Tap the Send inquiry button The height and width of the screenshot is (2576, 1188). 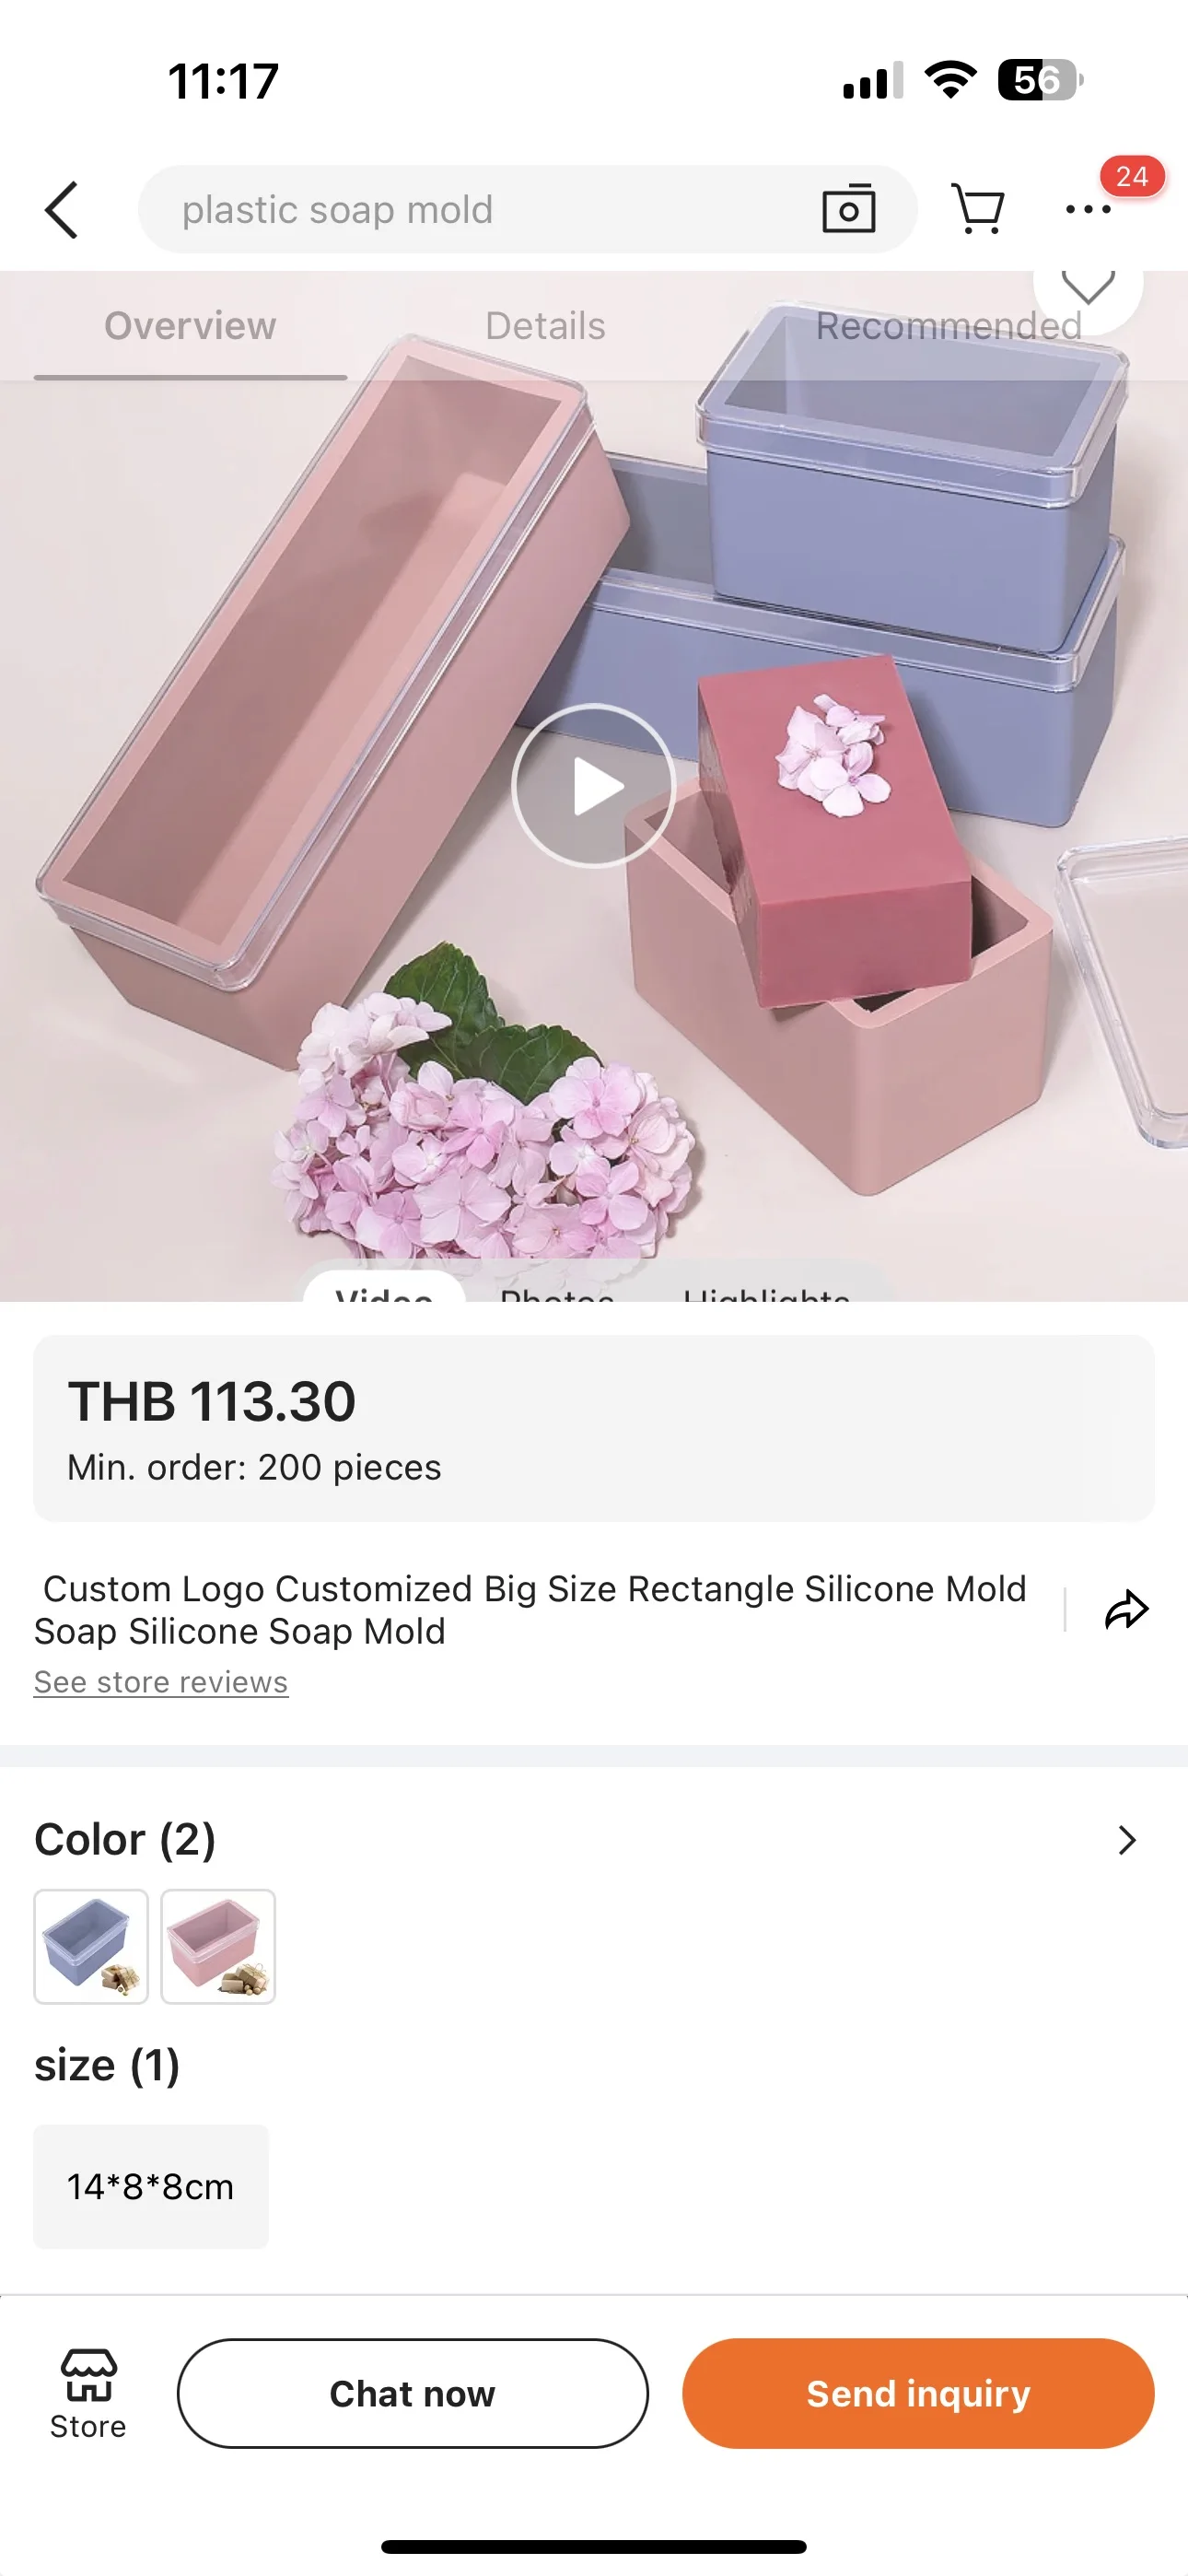[x=918, y=2394]
